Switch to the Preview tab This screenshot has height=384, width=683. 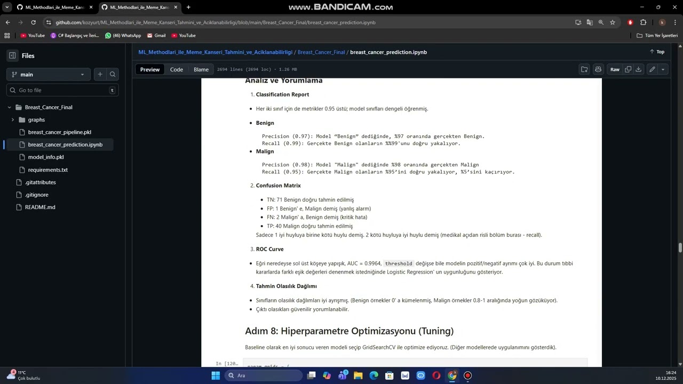[150, 69]
